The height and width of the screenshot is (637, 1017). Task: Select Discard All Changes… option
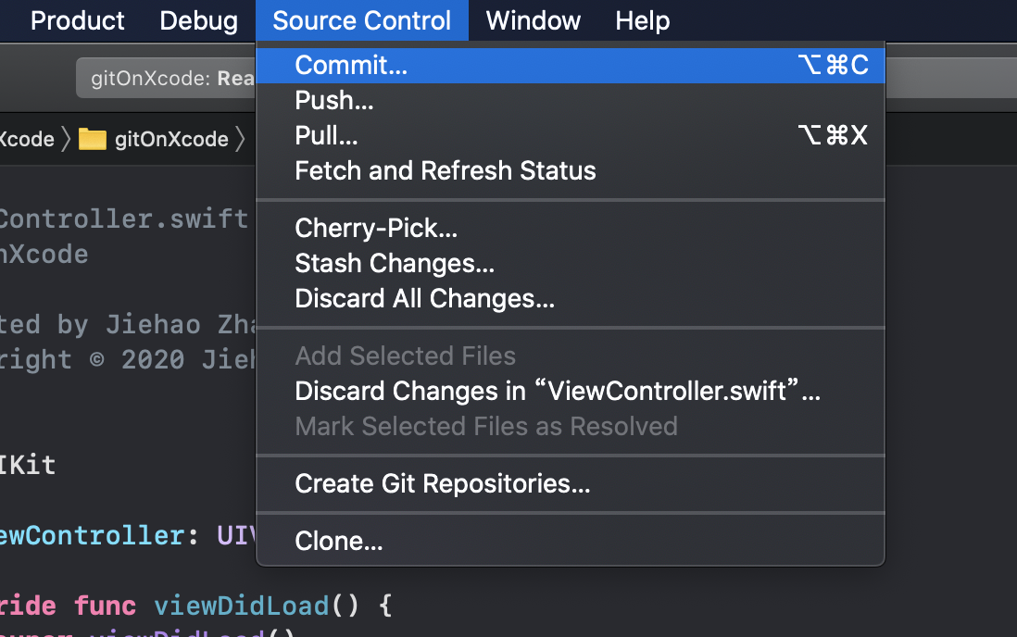[x=424, y=298]
